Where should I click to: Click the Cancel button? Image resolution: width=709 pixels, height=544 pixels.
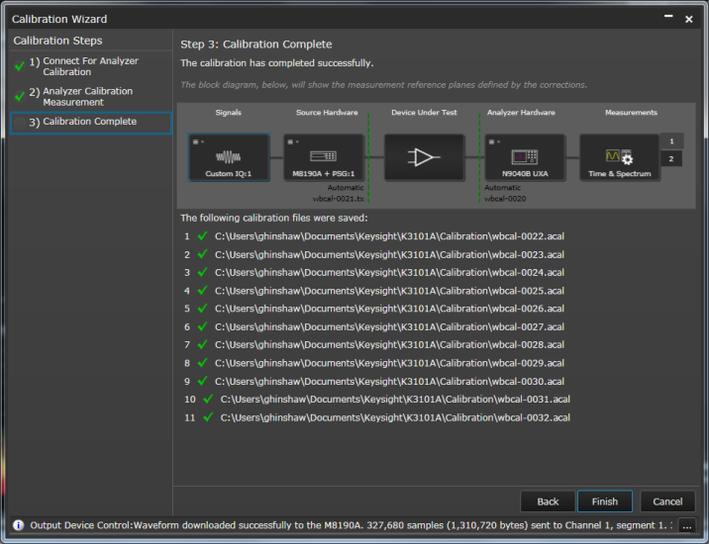(x=667, y=501)
